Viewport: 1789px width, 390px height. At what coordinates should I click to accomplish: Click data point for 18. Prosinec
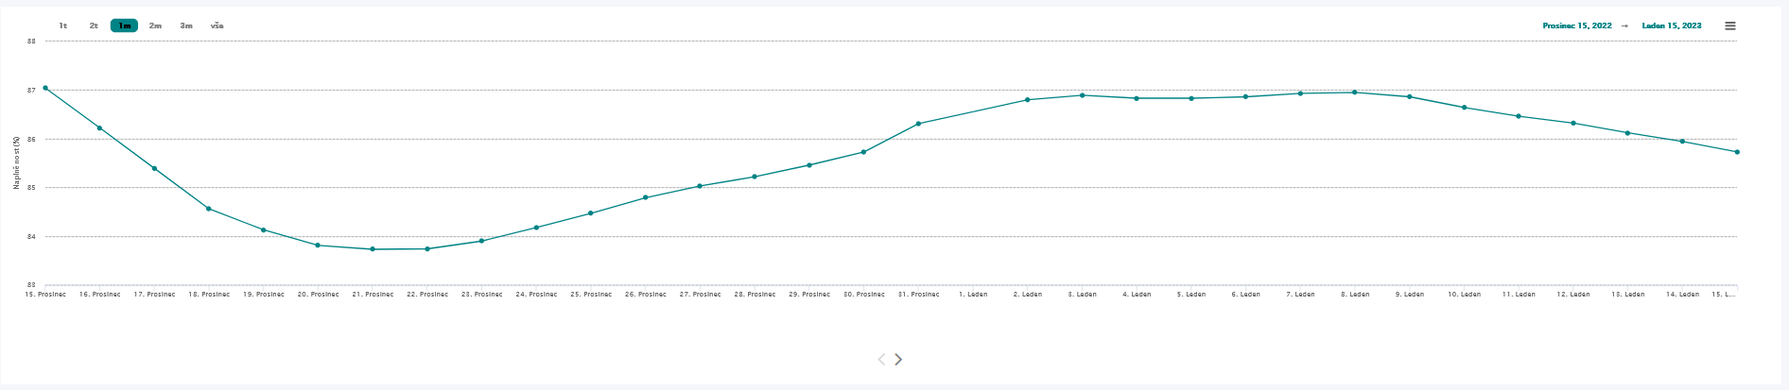[209, 209]
